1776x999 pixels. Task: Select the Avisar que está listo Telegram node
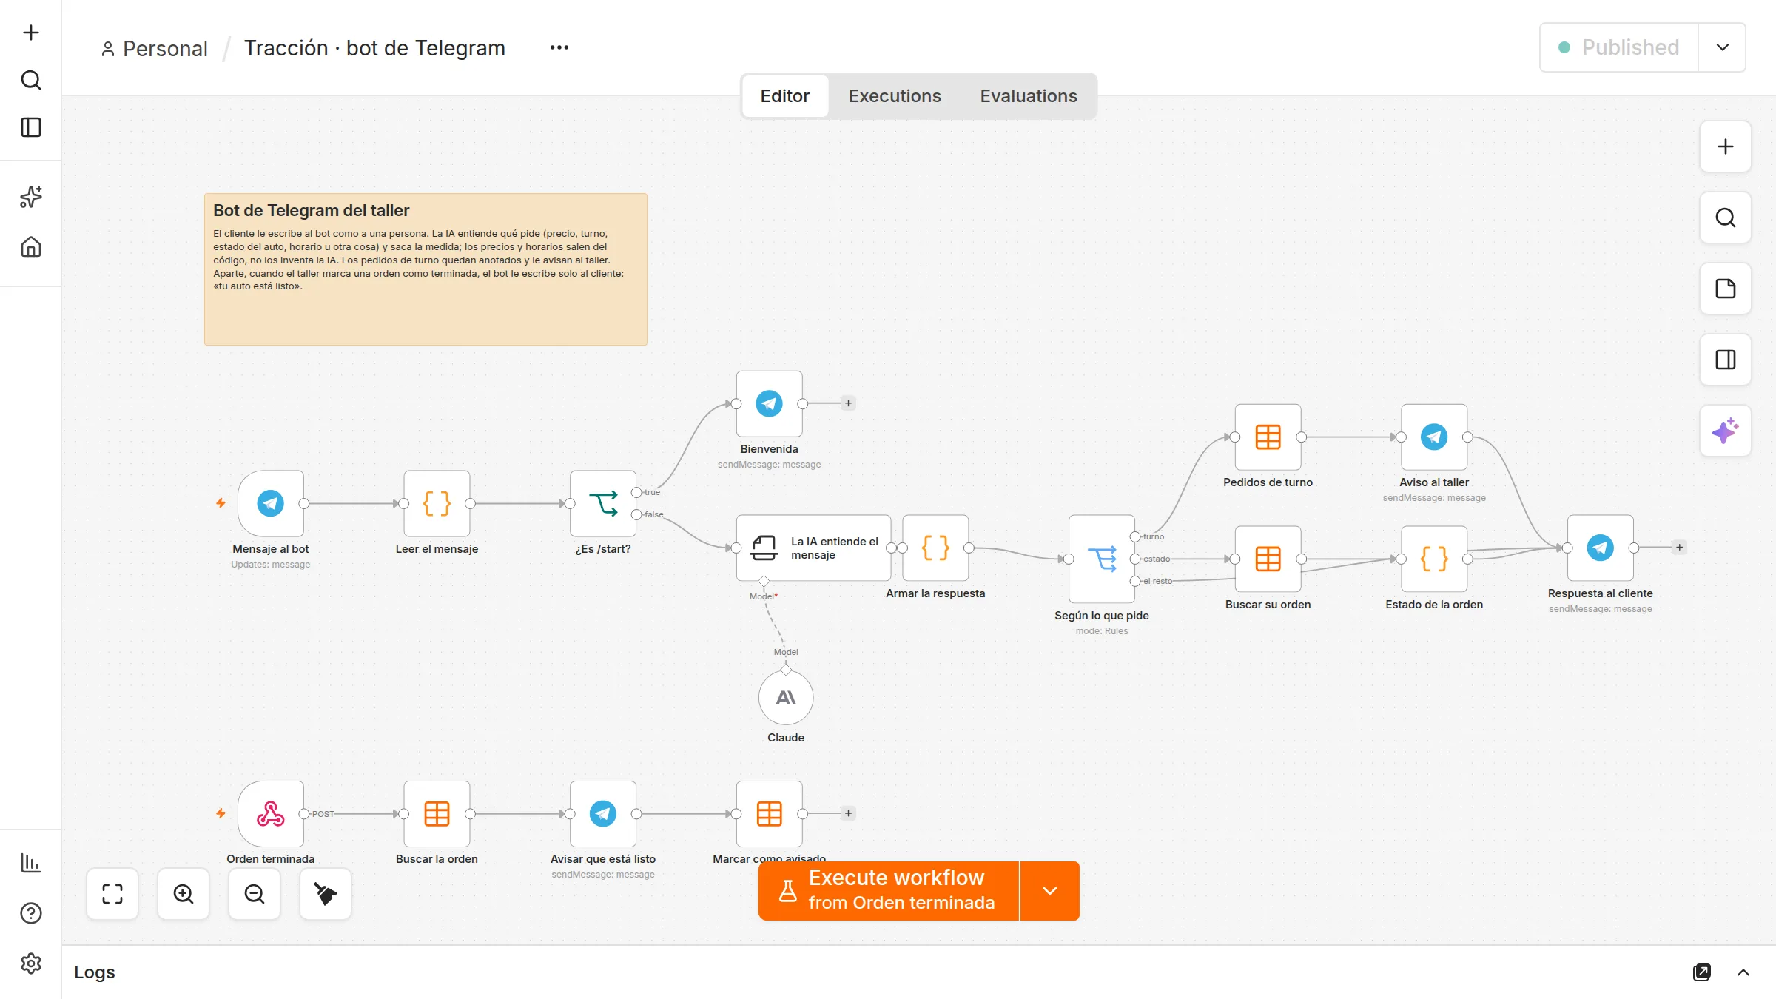pos(603,813)
